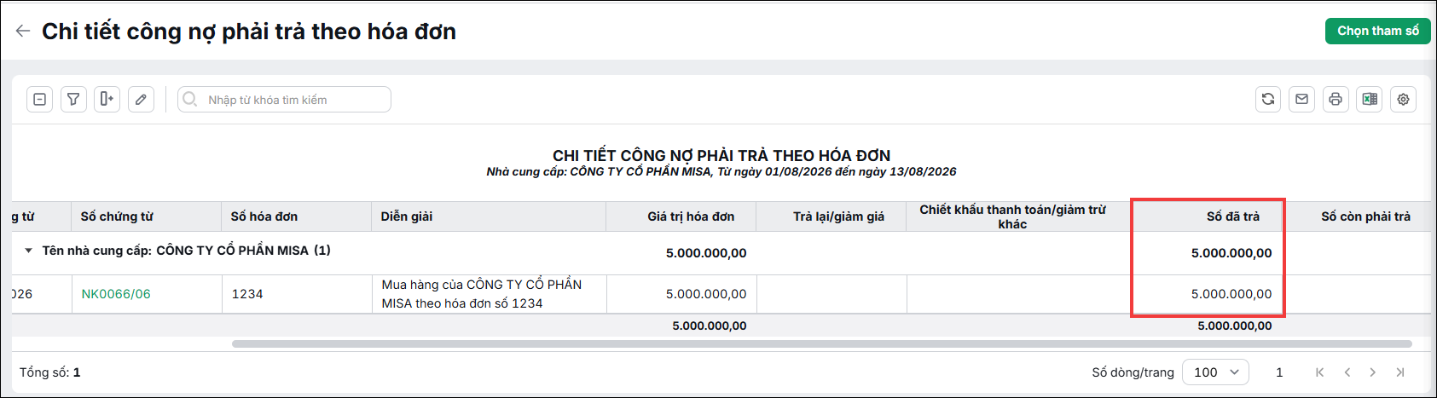Click the horizontal scrollbar of the table
The height and width of the screenshot is (398, 1437).
coord(821,344)
